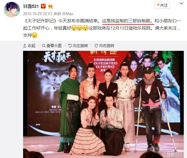Click the counterclockwise rotate arrow icon
187x158 pixels.
tap(70, 46)
